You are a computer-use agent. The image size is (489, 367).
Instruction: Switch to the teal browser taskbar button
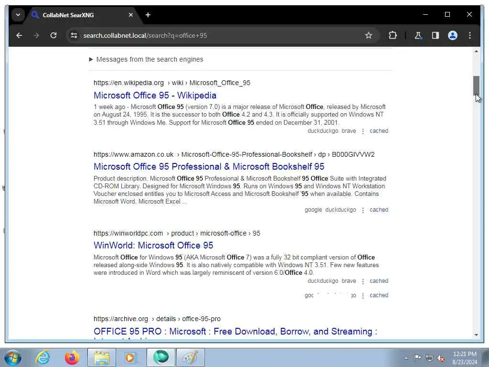pyautogui.click(x=160, y=357)
